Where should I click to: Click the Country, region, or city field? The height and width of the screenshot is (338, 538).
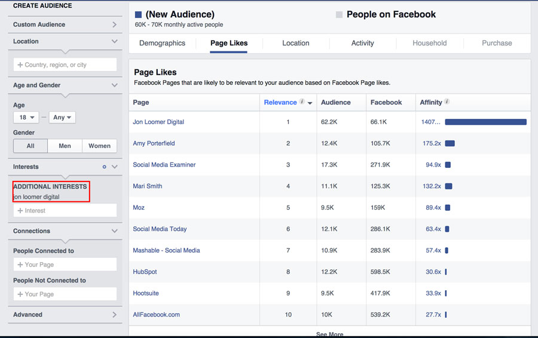(65, 64)
